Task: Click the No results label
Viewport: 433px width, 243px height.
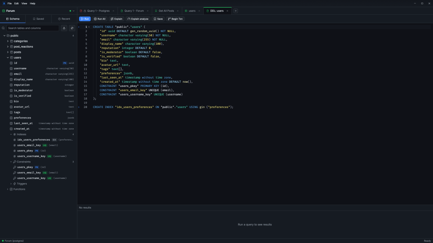Action: pos(85,208)
